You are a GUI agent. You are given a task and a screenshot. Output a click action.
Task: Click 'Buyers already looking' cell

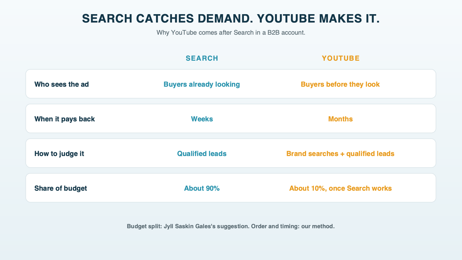tap(202, 84)
